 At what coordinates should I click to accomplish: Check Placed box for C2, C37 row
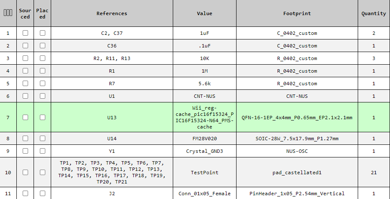pos(42,33)
